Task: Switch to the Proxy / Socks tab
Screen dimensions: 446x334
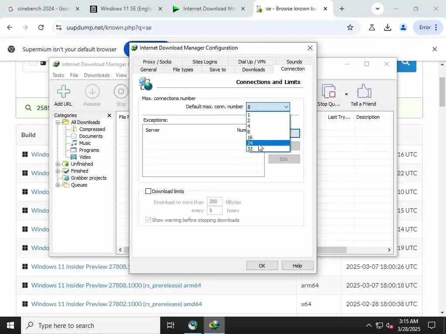Action: tap(157, 62)
